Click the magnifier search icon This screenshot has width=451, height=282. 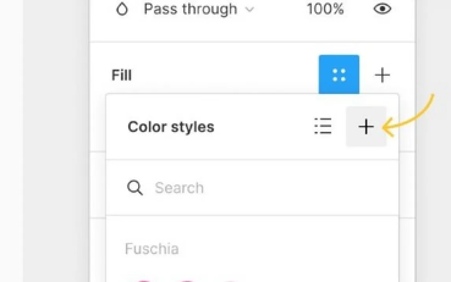[x=135, y=188]
